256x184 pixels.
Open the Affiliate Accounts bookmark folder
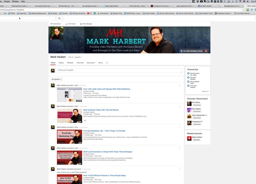point(77,13)
